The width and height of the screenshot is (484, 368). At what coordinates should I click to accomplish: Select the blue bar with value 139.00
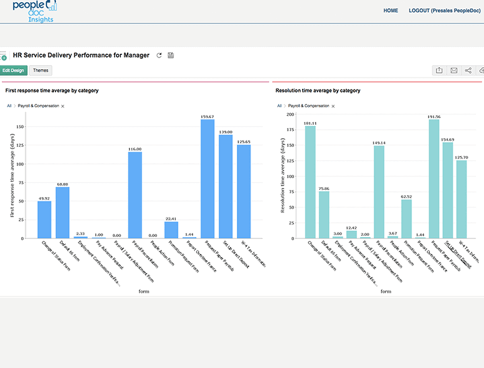(x=225, y=186)
